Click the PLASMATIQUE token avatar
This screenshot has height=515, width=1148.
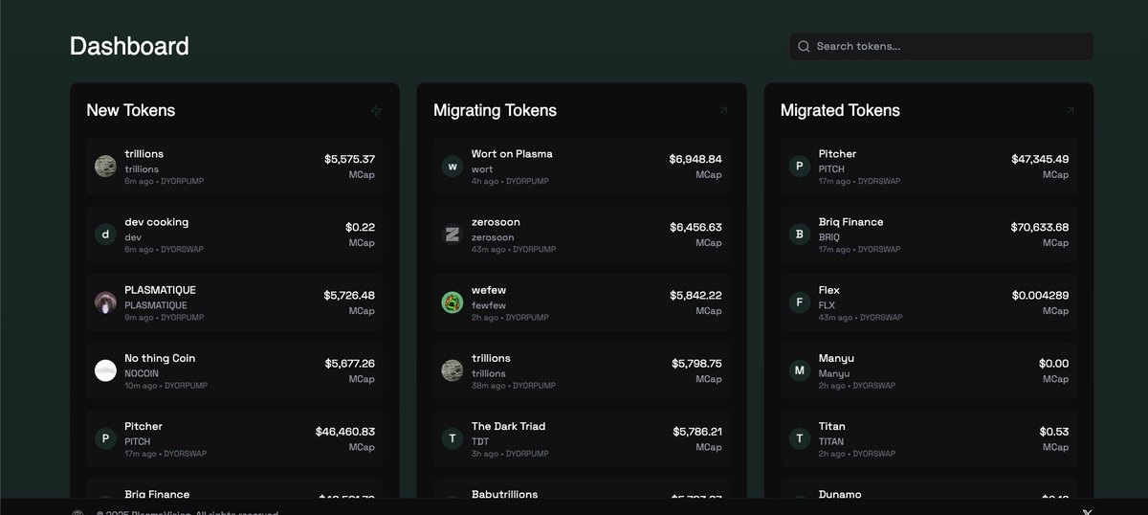[x=105, y=302]
